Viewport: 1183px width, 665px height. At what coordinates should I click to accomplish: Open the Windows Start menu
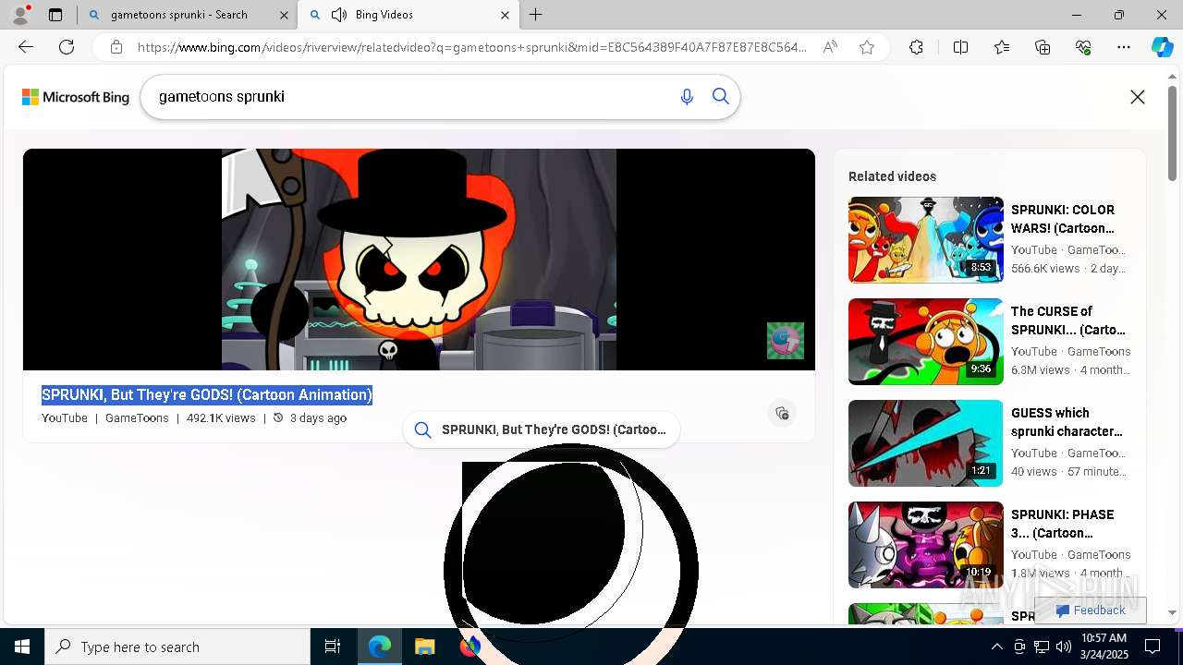pyautogui.click(x=22, y=647)
